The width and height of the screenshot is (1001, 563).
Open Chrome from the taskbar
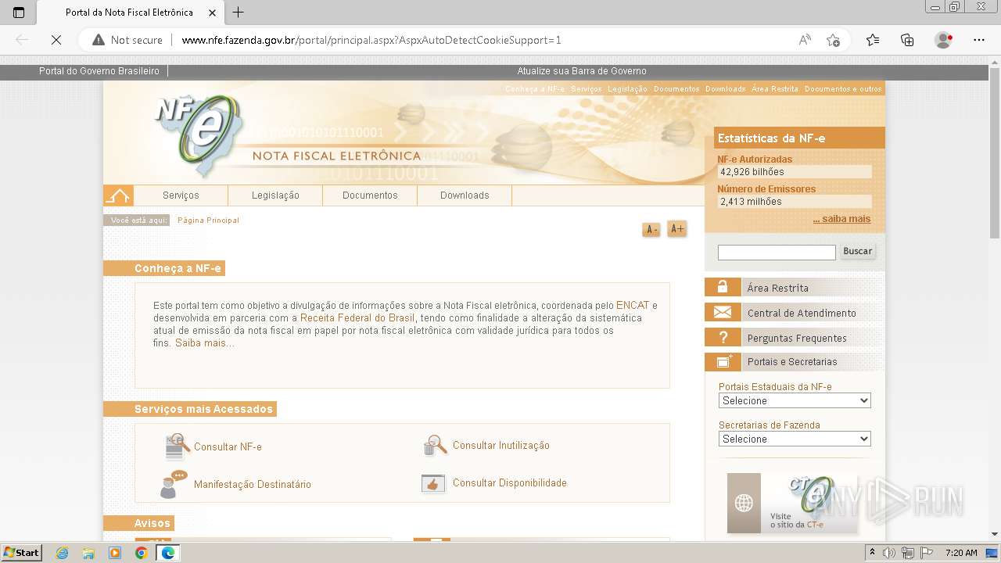[141, 553]
